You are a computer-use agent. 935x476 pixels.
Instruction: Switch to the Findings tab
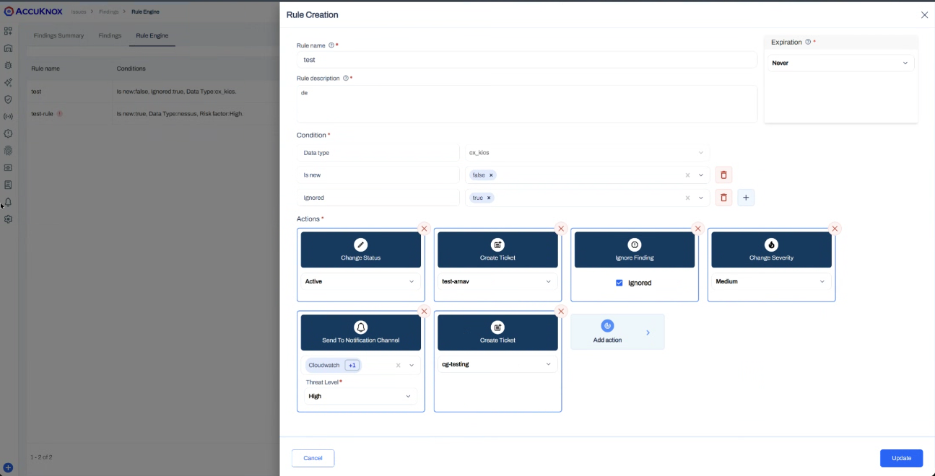click(x=110, y=35)
